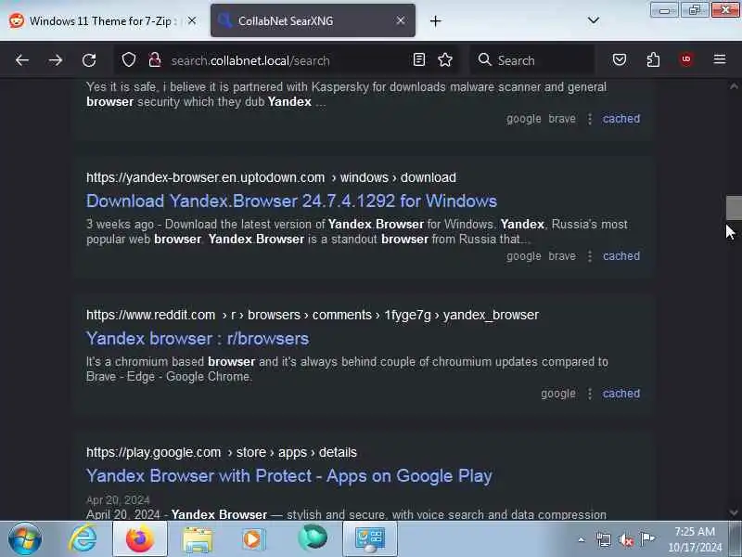742x557 pixels.
Task: Show hidden tray icons arrow
Action: tap(582, 539)
